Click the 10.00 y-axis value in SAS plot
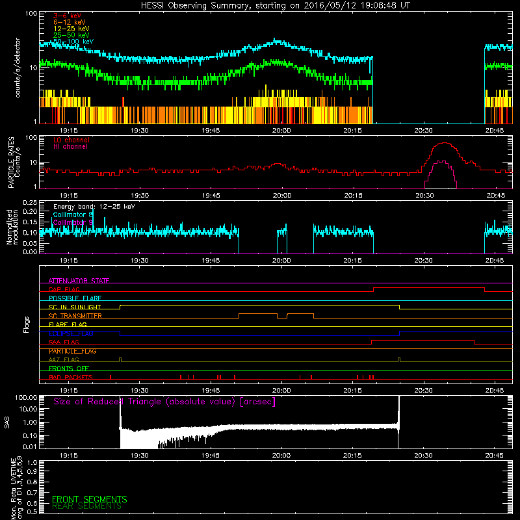 28,409
